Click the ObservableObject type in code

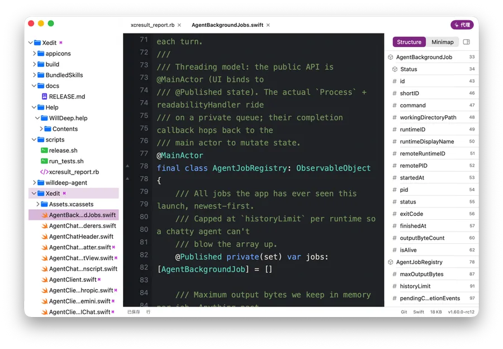pyautogui.click(x=333, y=168)
